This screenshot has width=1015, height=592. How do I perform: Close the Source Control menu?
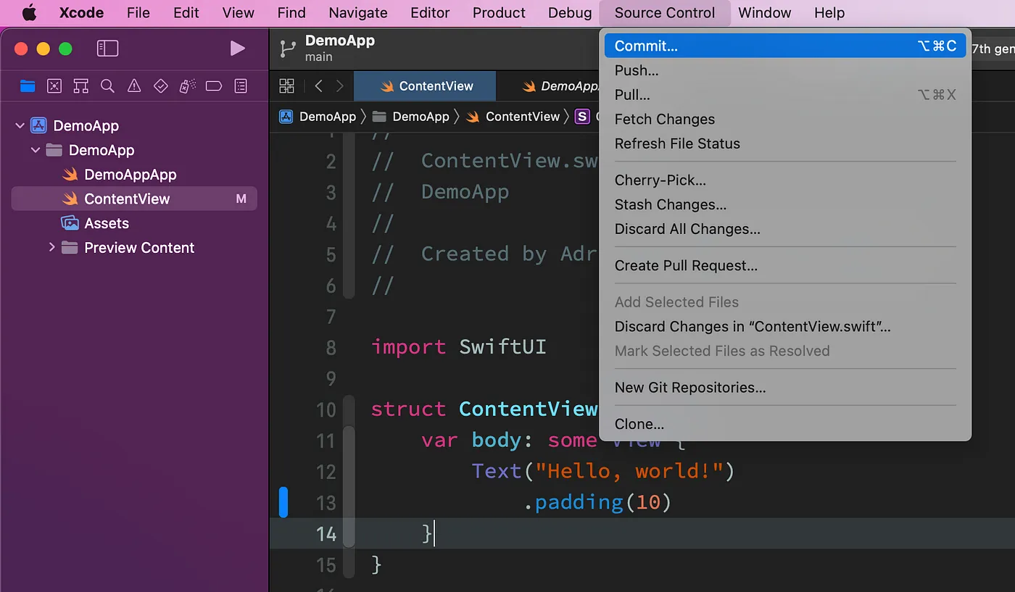[665, 12]
